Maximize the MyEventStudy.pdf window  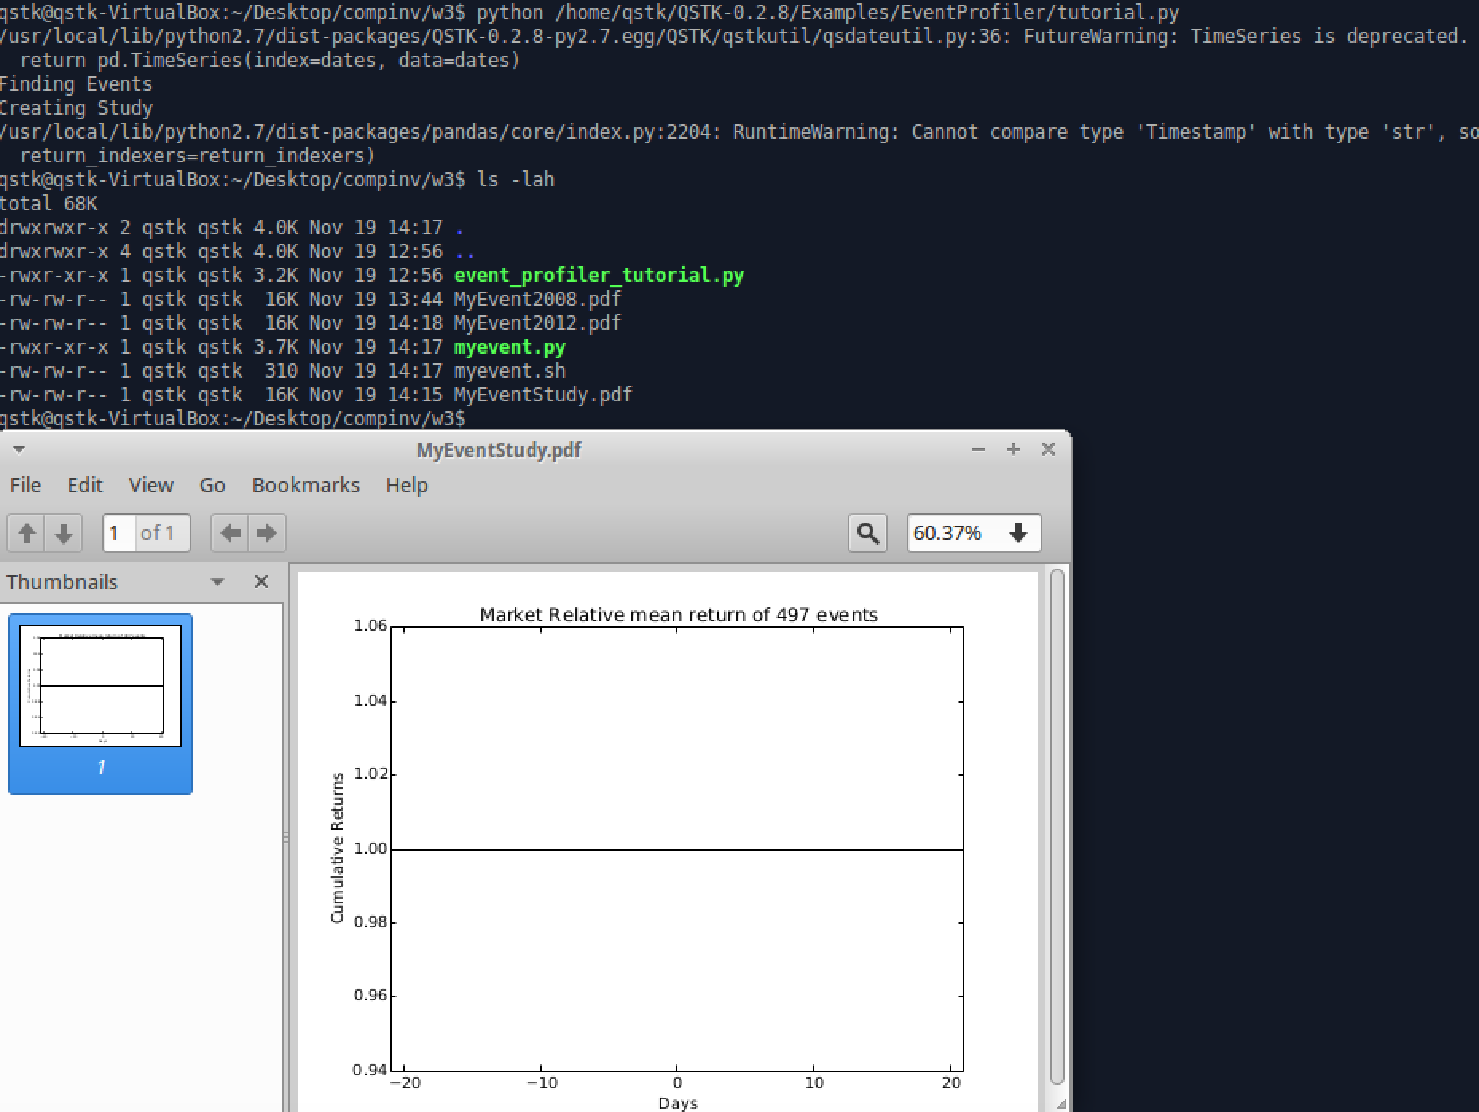(1014, 449)
